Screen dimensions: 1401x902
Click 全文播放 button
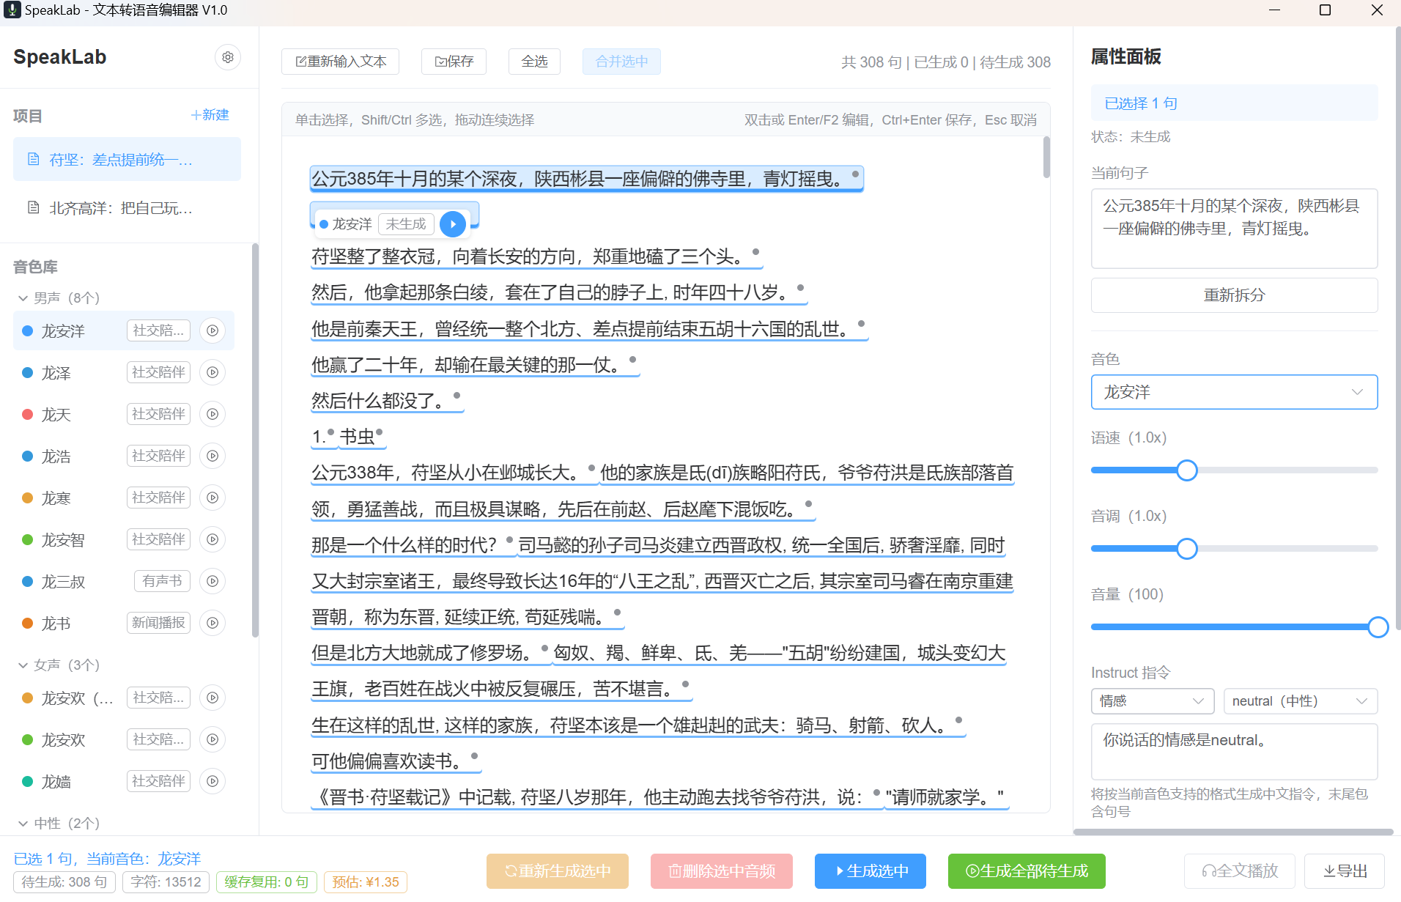click(1240, 871)
